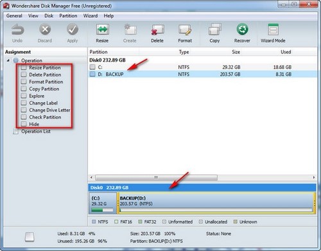Click the C: partition drive icon

click(x=92, y=67)
